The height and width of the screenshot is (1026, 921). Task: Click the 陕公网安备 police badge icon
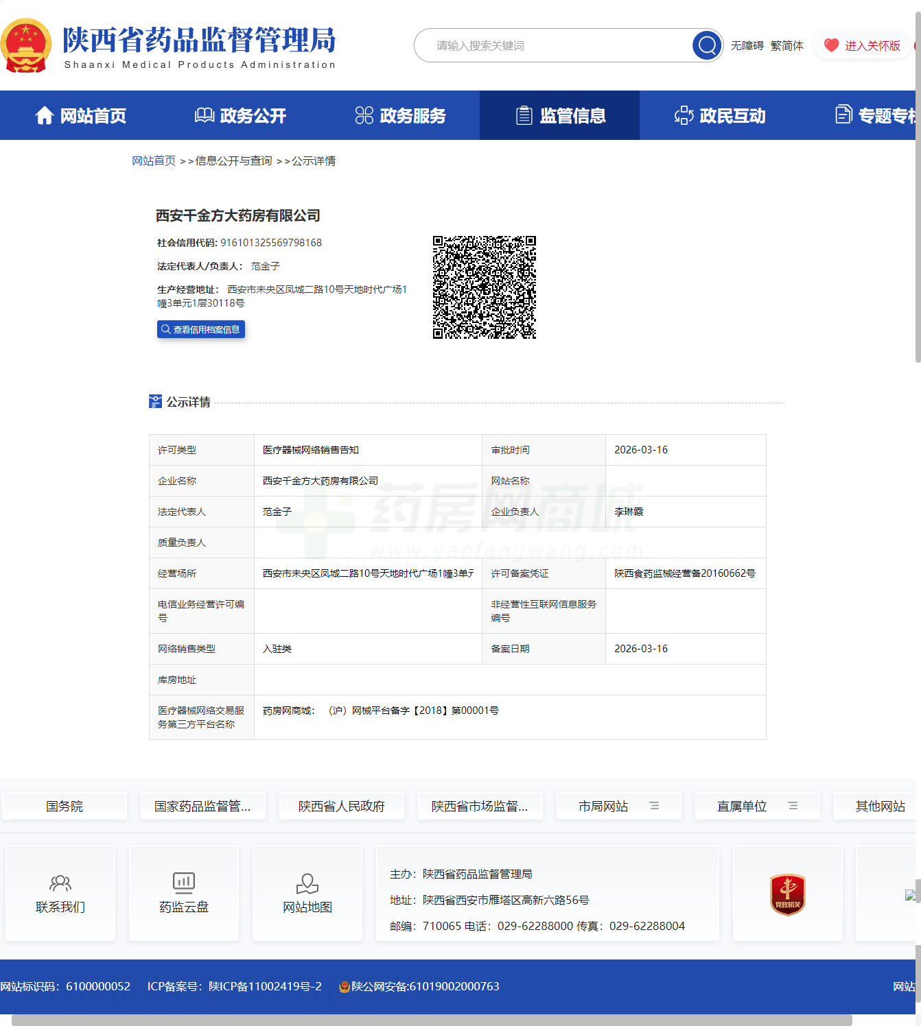(x=345, y=986)
